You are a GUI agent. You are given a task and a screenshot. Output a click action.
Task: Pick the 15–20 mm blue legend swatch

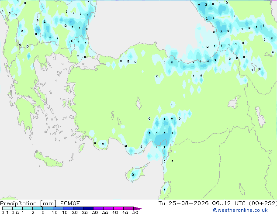(x=68, y=208)
